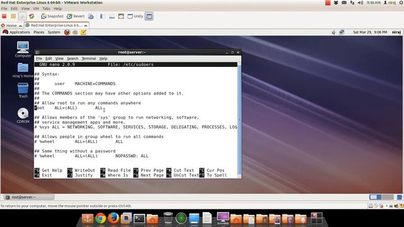Click the green radar dock icon

[181, 219]
